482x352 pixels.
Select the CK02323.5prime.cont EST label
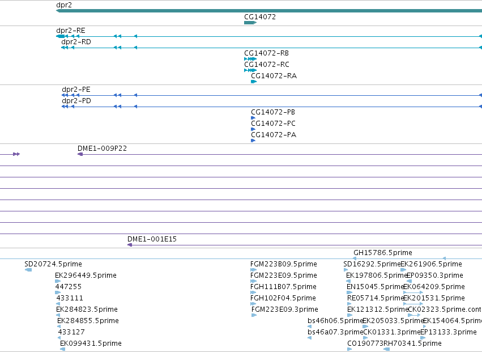tap(445, 309)
